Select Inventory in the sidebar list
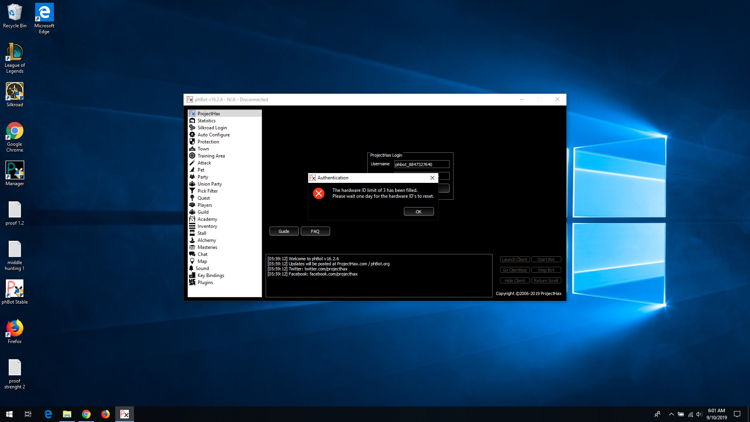The image size is (750, 422). point(207,226)
